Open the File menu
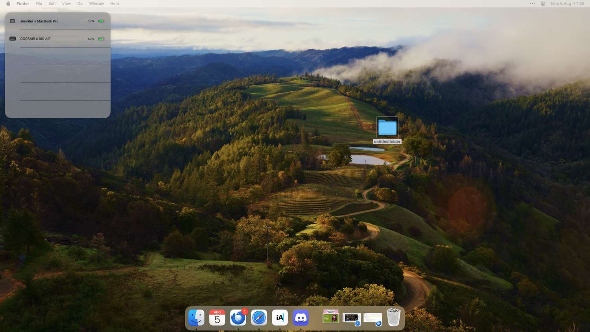The height and width of the screenshot is (332, 590). pos(39,4)
